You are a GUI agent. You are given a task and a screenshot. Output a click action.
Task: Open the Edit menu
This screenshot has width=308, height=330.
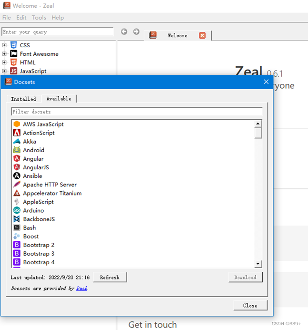tap(21, 18)
